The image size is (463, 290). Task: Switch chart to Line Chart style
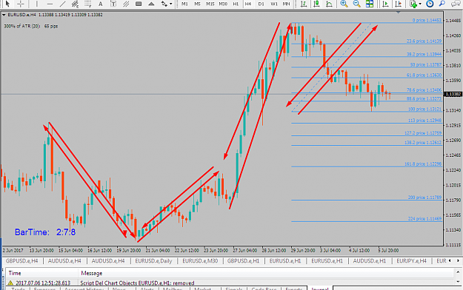tap(329, 4)
